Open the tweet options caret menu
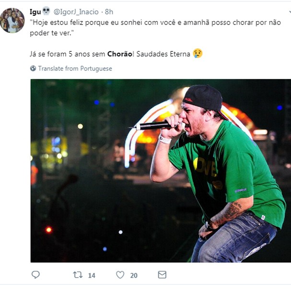Image resolution: width=291 pixels, height=291 pixels. (290, 12)
